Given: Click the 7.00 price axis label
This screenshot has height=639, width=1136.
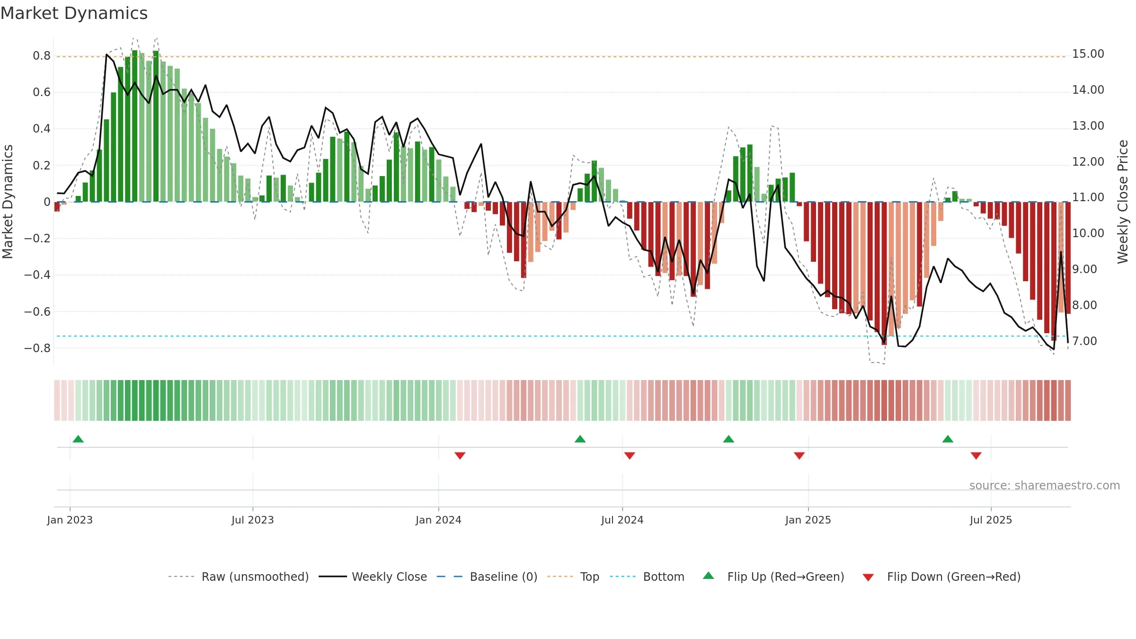Looking at the screenshot, I should tap(1084, 341).
